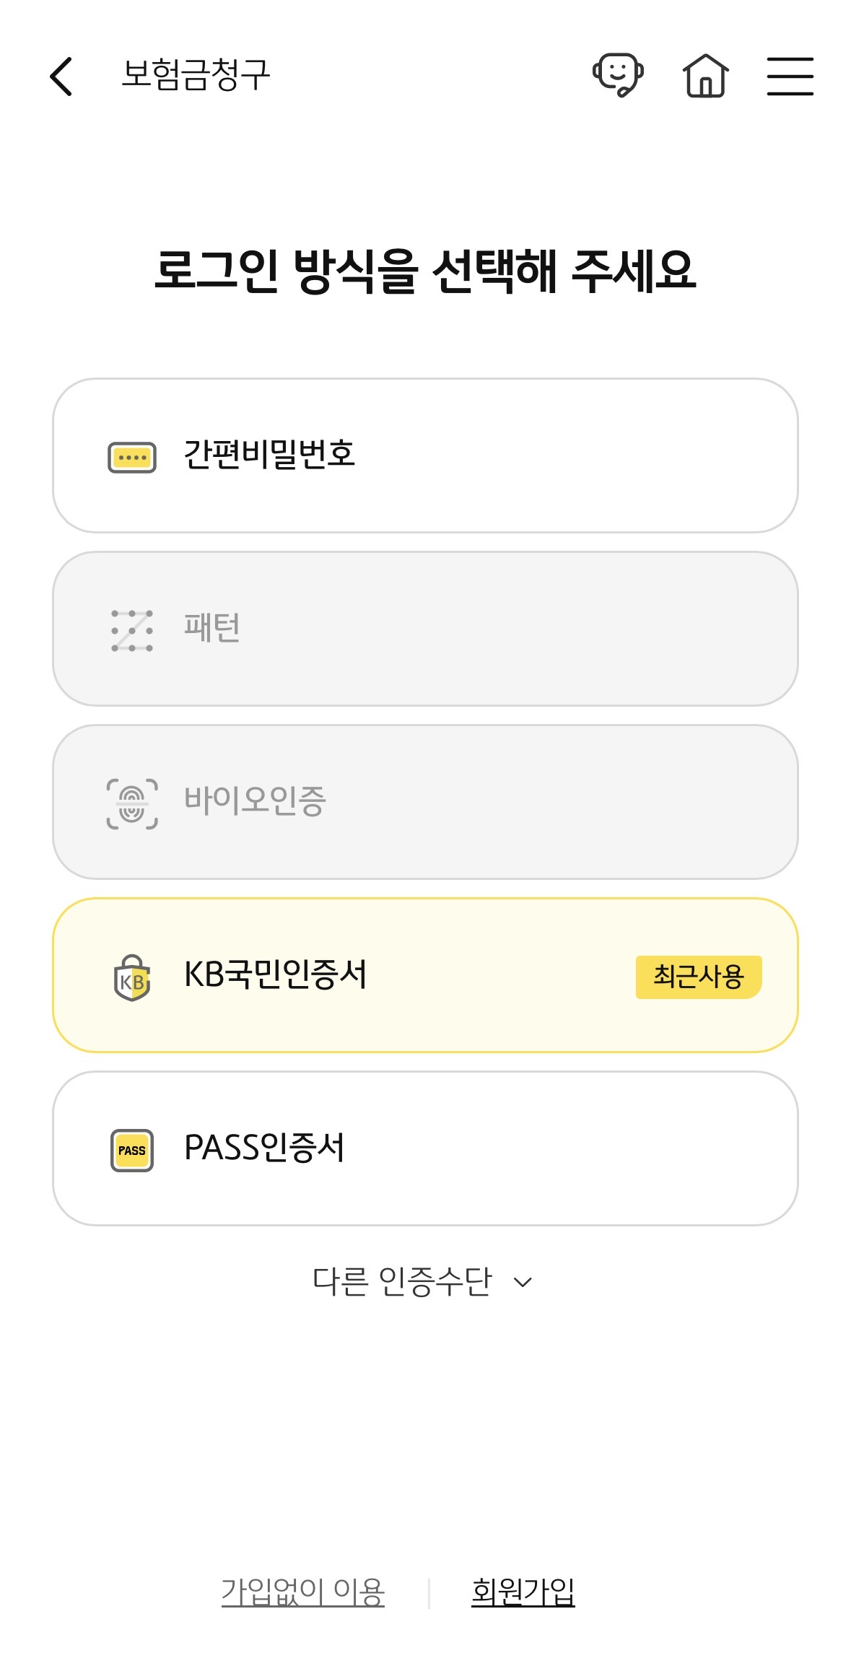851x1653 pixels.
Task: Tap the fingerprint 바이오인증 icon
Action: click(132, 803)
